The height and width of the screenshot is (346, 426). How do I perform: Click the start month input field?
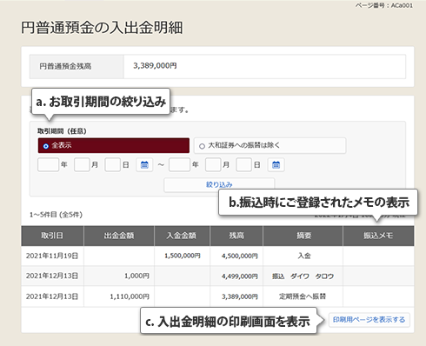(82, 165)
